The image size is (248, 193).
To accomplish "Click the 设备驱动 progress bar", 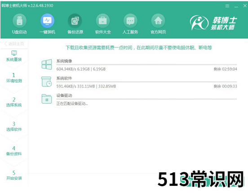I will [x=146, y=99].
